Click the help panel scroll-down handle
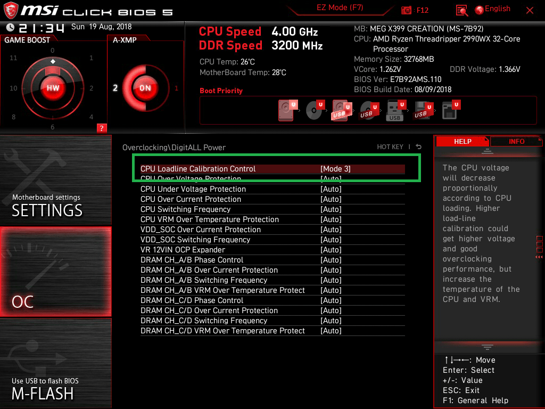Viewport: 545px width, 409px height. (x=487, y=347)
